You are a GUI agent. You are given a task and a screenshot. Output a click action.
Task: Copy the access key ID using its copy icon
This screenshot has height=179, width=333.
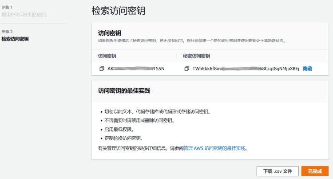(x=102, y=69)
